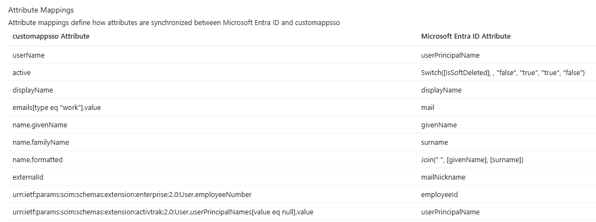Click the Switch([IsSoftDeleted]) expression value
This screenshot has height=222, width=596.
[x=503, y=72]
